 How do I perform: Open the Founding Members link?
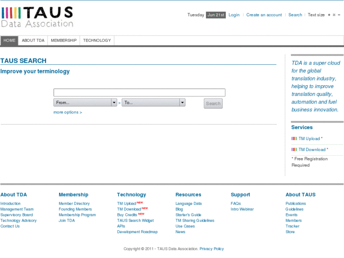click(x=75, y=209)
